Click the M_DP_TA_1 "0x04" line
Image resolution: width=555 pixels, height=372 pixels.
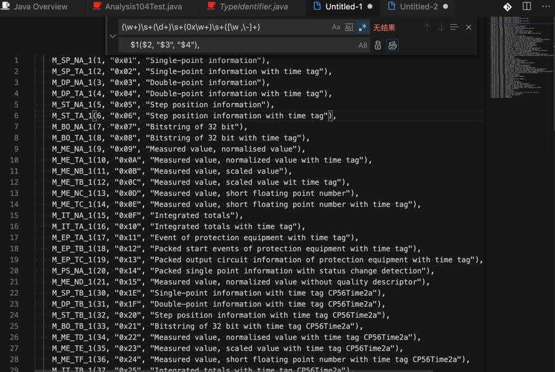[192, 94]
